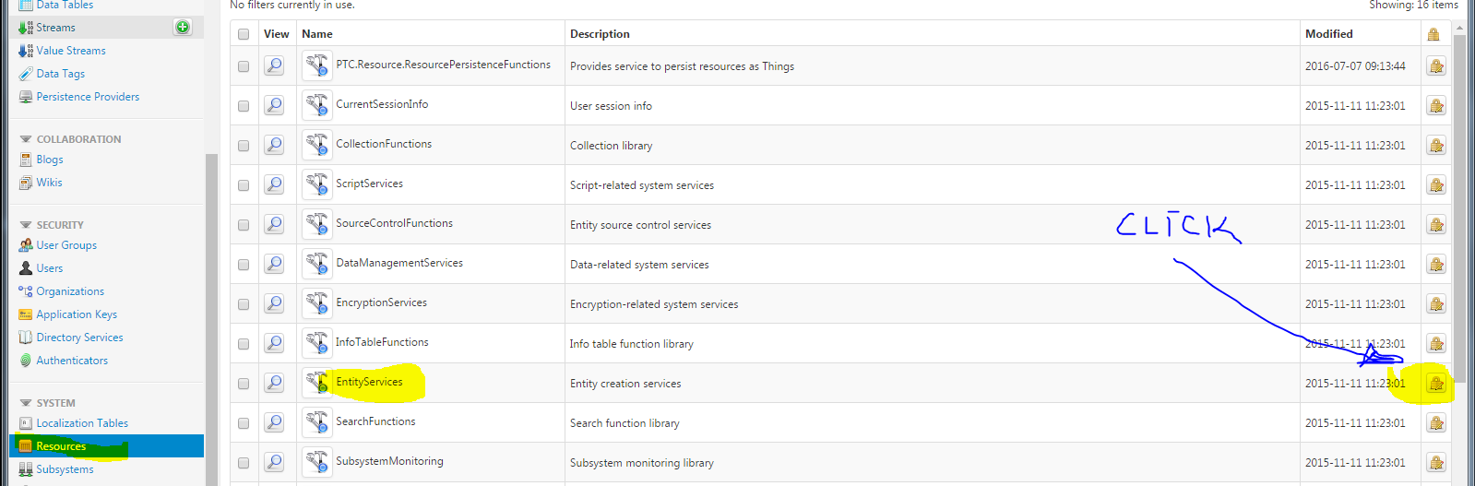Screen dimensions: 1475x486
Task: Open User Groups from the sidebar
Action: [x=66, y=245]
